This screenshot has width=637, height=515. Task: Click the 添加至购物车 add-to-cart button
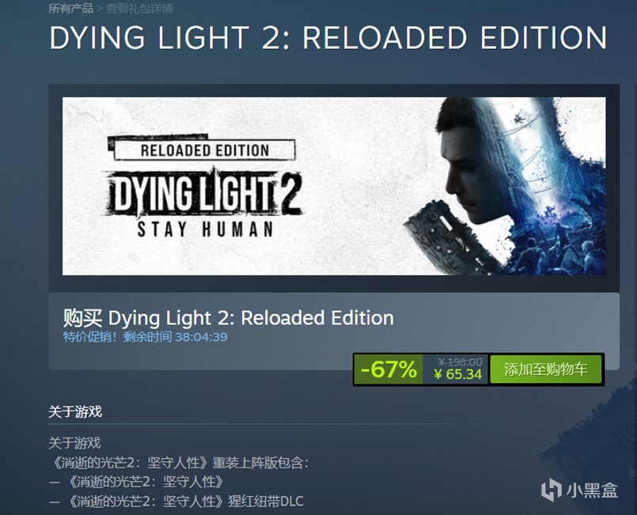tap(545, 369)
